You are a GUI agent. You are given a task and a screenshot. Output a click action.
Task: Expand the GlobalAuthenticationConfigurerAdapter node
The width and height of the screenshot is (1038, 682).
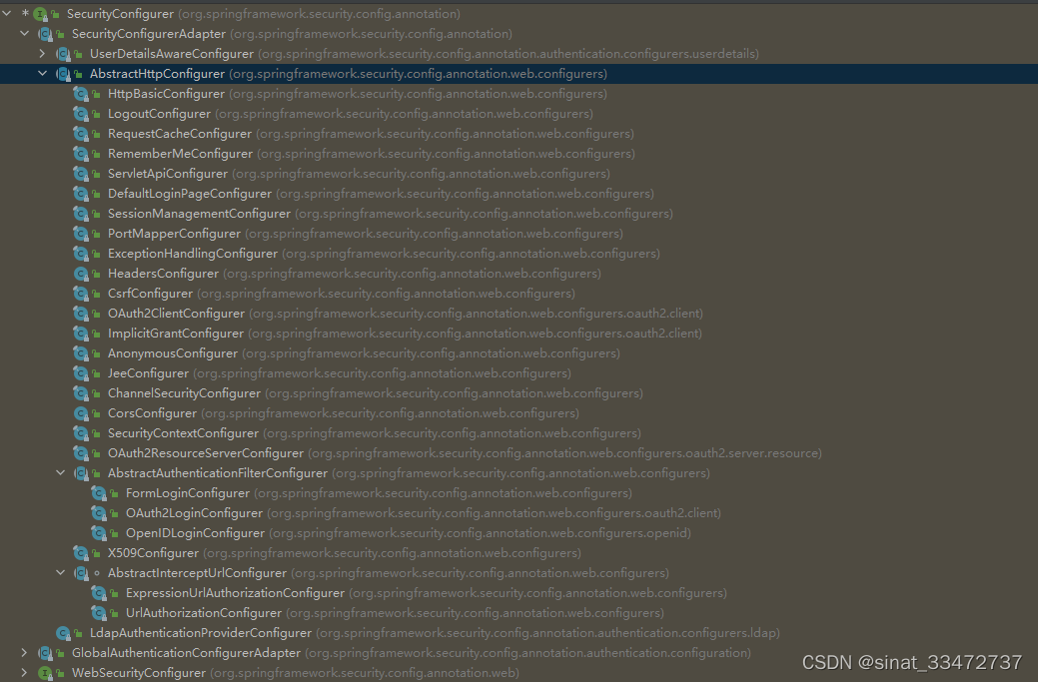24,652
